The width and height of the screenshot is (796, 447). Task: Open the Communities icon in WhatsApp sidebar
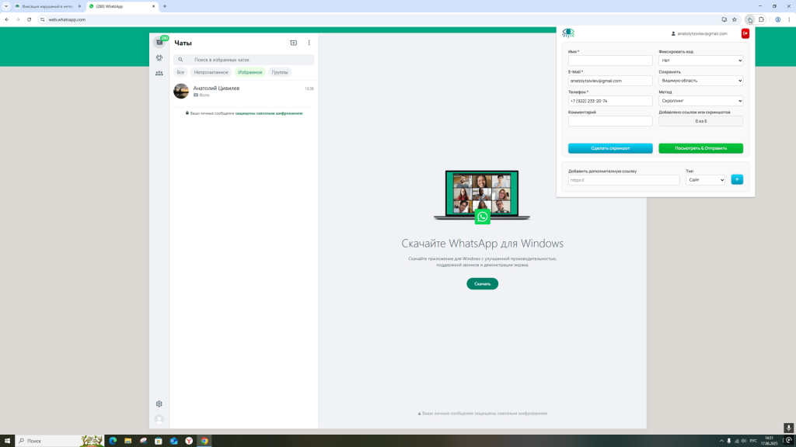159,73
